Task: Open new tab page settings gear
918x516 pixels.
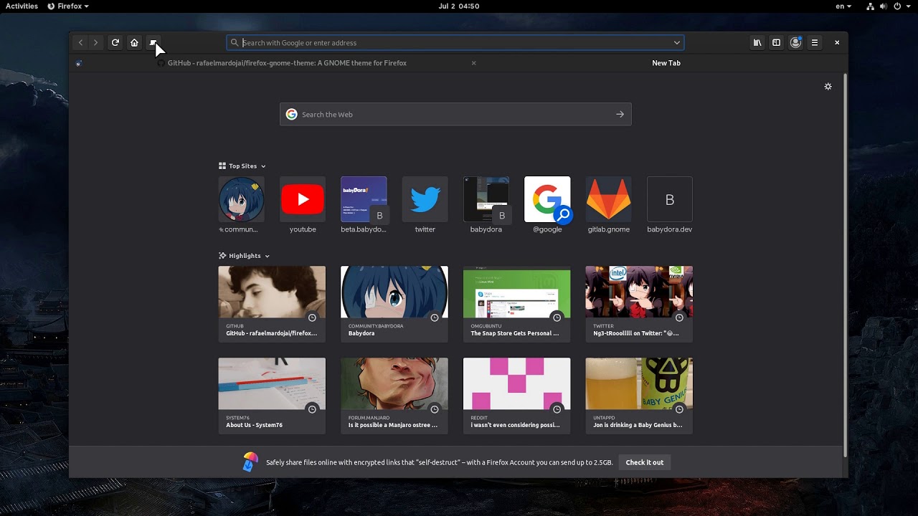Action: tap(828, 87)
